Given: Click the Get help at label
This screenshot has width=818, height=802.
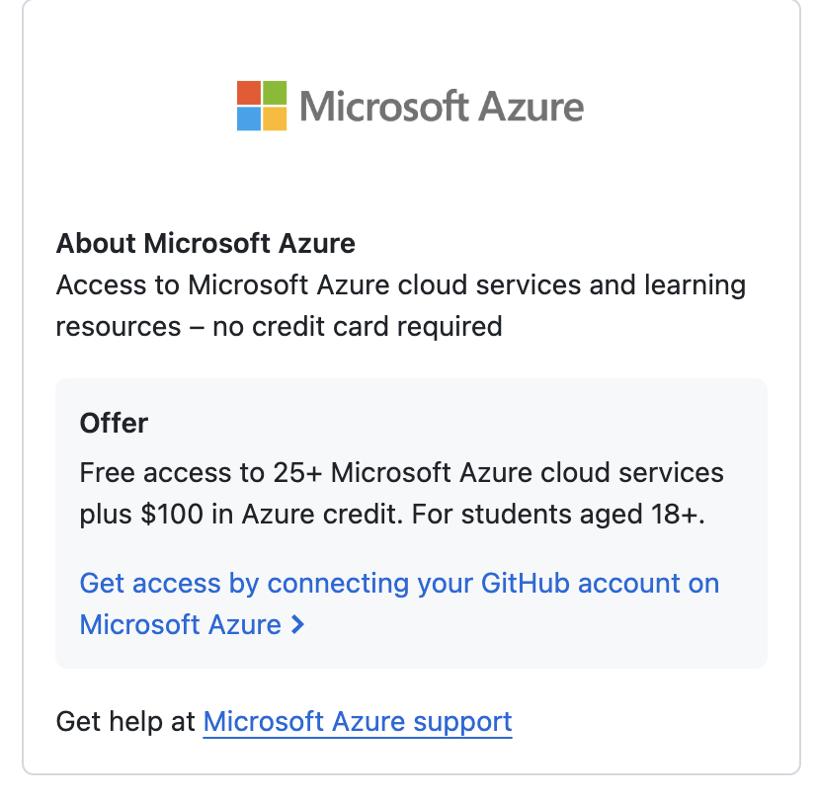Looking at the screenshot, I should coord(125,722).
